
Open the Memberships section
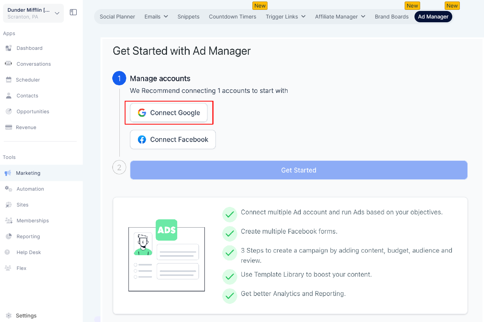[32, 220]
